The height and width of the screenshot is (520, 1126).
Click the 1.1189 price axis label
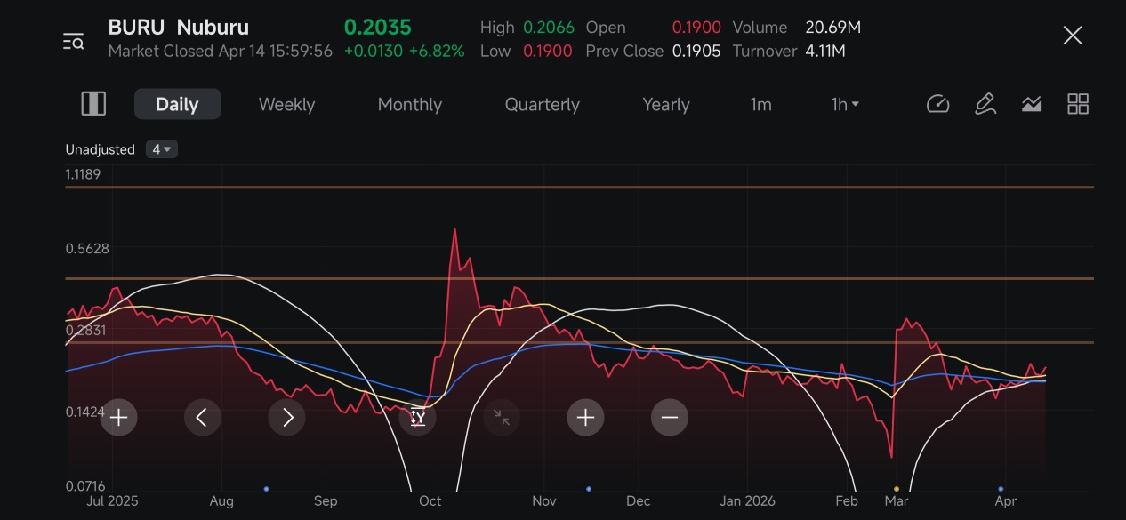coord(84,173)
